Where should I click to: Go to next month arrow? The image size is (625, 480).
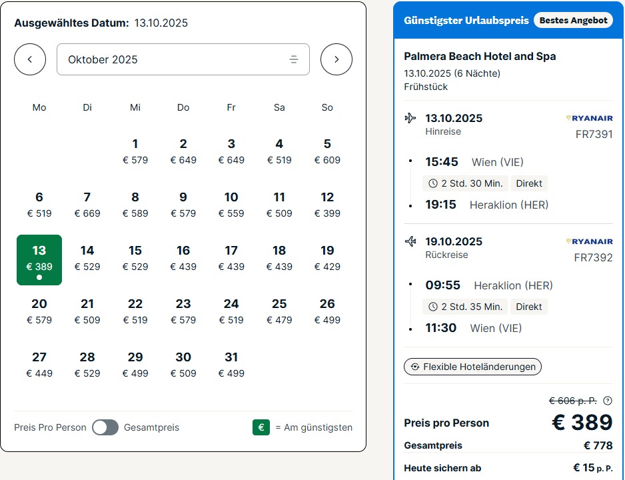click(336, 59)
